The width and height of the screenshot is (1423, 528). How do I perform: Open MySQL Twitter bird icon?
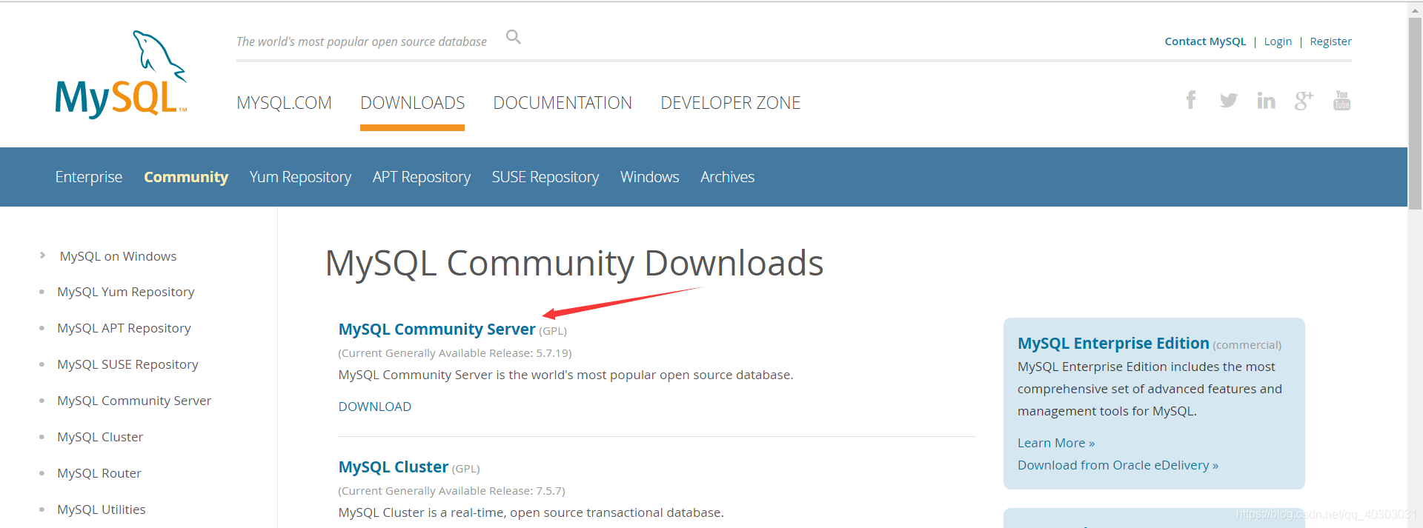point(1229,100)
